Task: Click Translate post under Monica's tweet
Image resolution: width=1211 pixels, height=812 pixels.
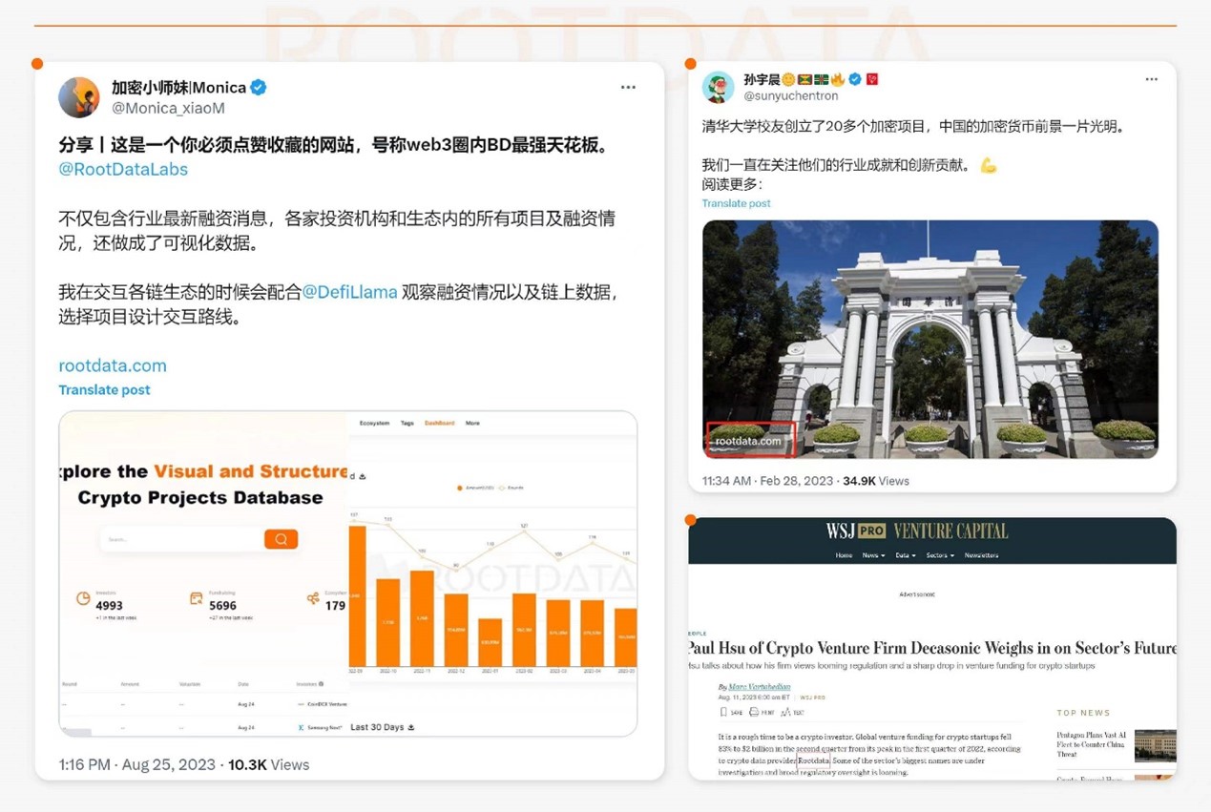Action: coord(104,389)
